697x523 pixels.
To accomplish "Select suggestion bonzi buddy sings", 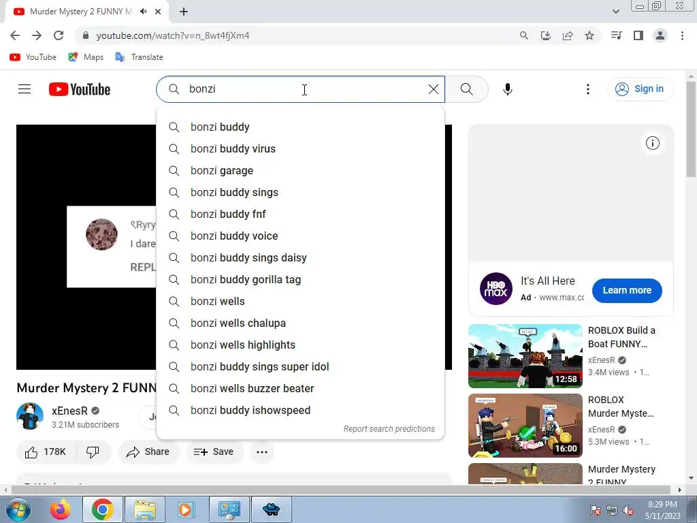I will coord(300,193).
